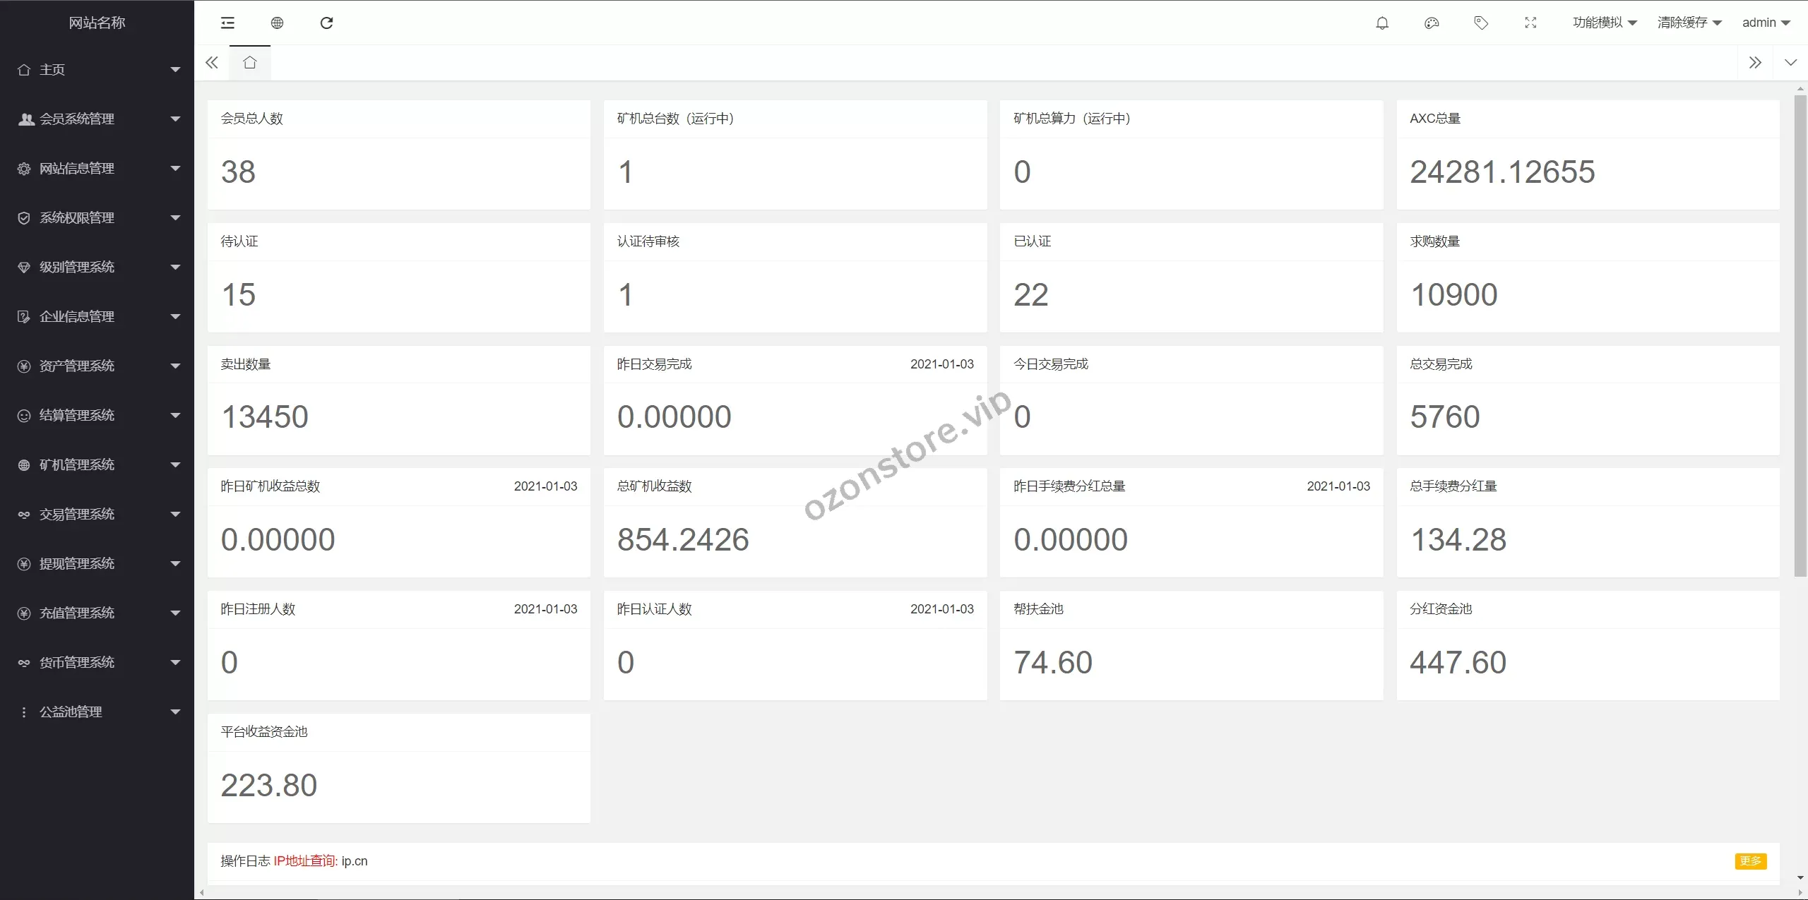The image size is (1808, 900).
Task: Click the vertical scrollbar thumb
Action: (x=1800, y=335)
